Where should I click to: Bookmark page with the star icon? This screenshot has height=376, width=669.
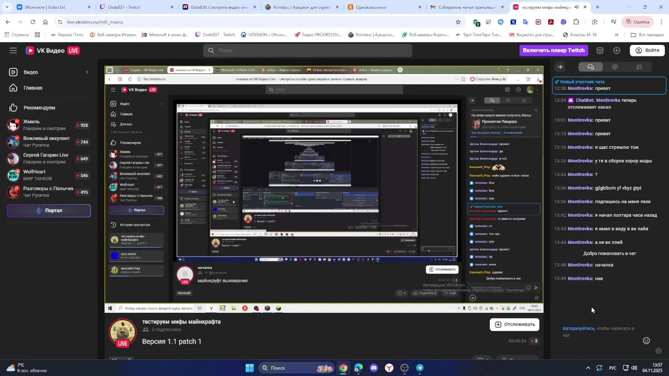(458, 22)
